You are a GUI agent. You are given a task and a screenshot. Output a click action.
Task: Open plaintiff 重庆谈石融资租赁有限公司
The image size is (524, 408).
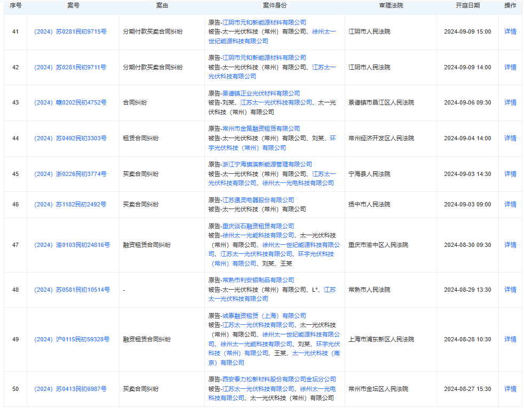click(x=258, y=226)
